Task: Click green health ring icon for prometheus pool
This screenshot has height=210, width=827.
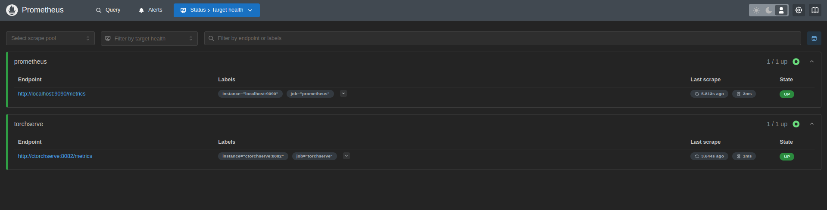Action: click(x=796, y=62)
